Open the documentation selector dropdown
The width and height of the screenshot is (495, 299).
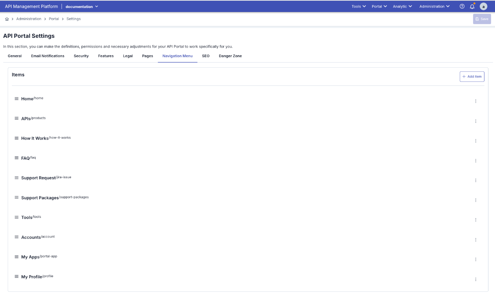tap(82, 6)
